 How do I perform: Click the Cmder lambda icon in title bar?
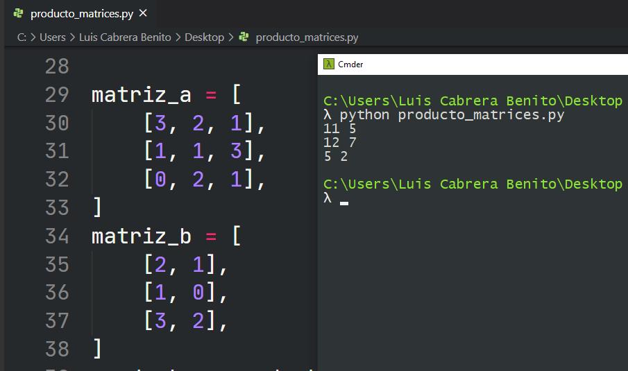(329, 64)
